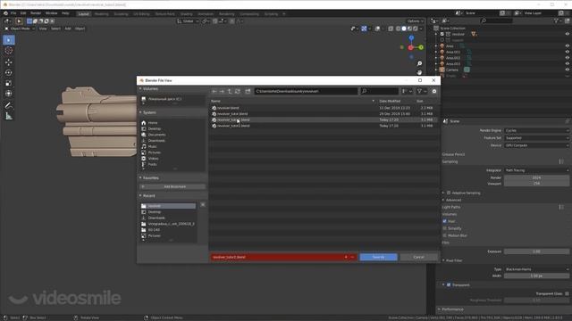Toggle Area.001 visibility eye in outliner
The image size is (572, 321).
[568, 52]
